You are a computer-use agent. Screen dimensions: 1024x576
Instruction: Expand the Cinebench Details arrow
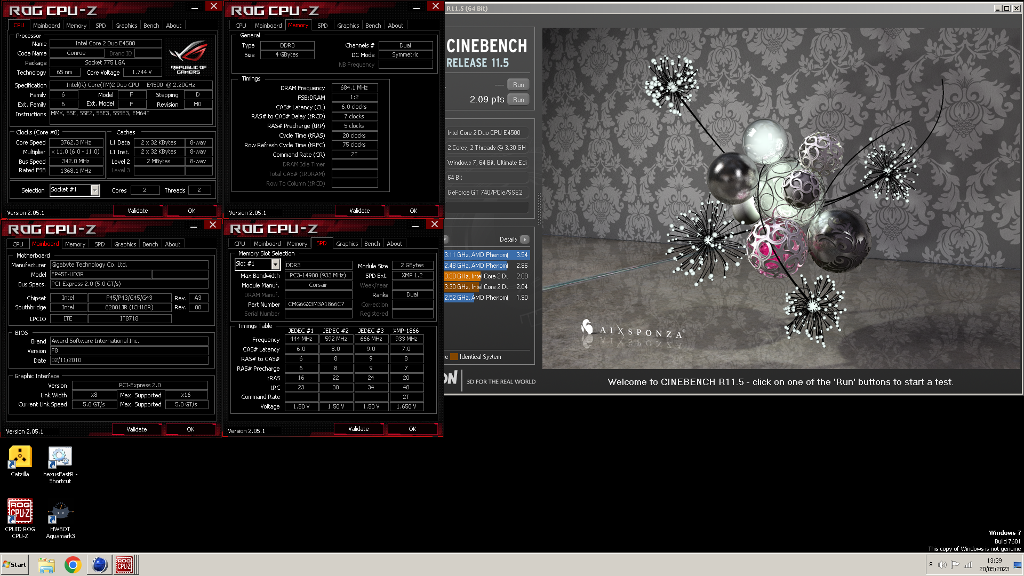click(x=525, y=239)
